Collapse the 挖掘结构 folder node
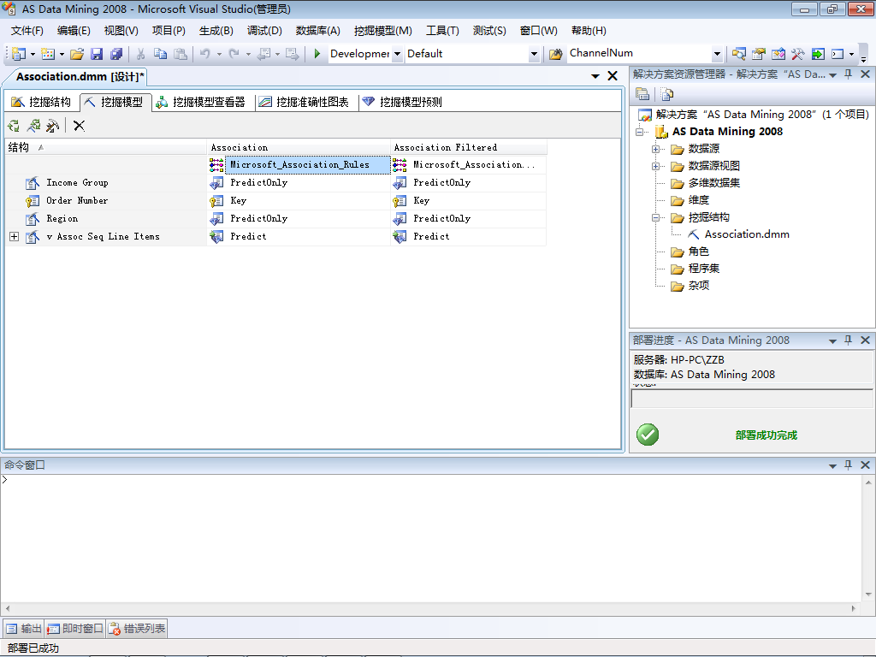The image size is (876, 657). pos(656,218)
